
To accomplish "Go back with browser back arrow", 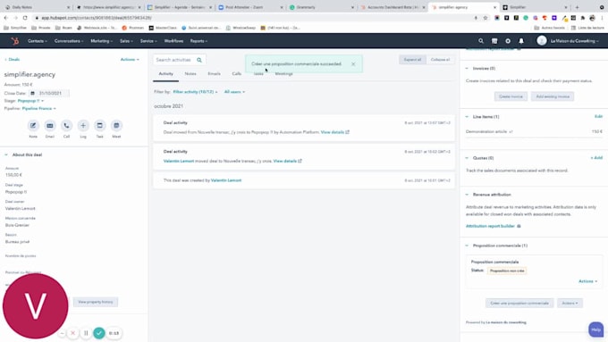I will pyautogui.click(x=6, y=18).
